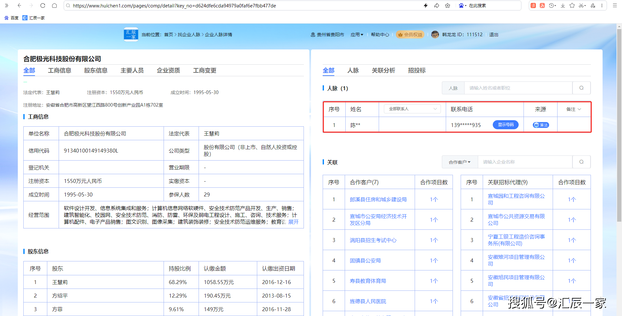Click the share arrow icon in address bar
The image size is (622, 316).
(437, 5)
